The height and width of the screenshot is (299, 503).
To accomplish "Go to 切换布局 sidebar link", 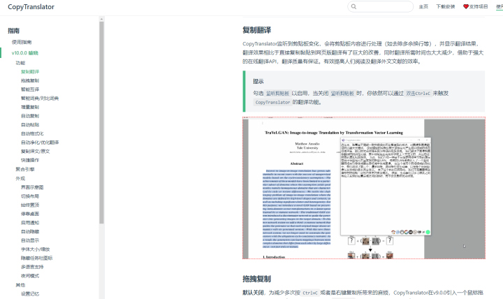I will 30,196.
